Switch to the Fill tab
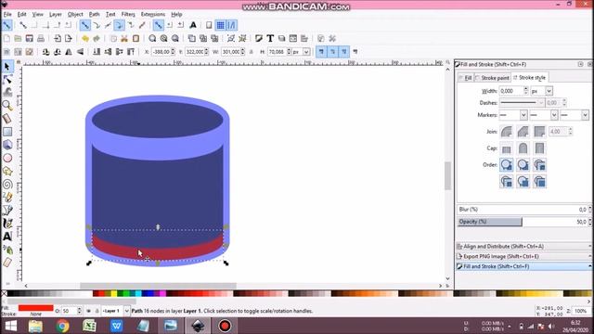594x334 pixels. click(465, 78)
